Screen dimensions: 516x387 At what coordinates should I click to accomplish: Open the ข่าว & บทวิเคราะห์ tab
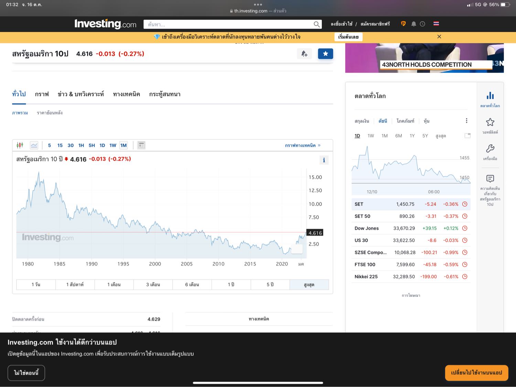tap(81, 94)
